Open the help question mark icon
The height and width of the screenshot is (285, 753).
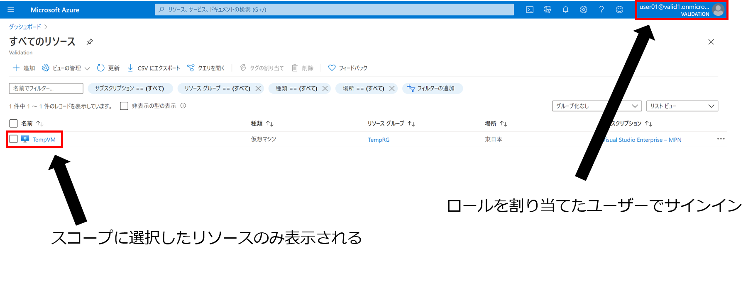tap(601, 10)
